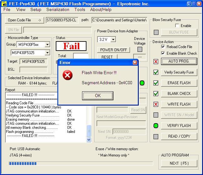
Task: Click green check beside ERASE FLASH
Action: pyautogui.click(x=156, y=83)
